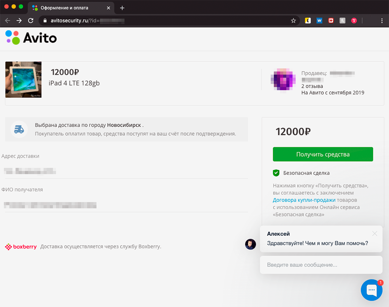Click the "2 отзыва" reviews text
389x307 pixels.
pyautogui.click(x=312, y=86)
